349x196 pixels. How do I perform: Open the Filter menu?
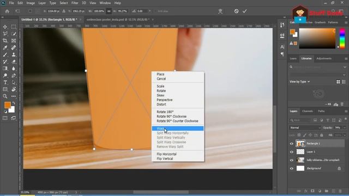pos(75,3)
